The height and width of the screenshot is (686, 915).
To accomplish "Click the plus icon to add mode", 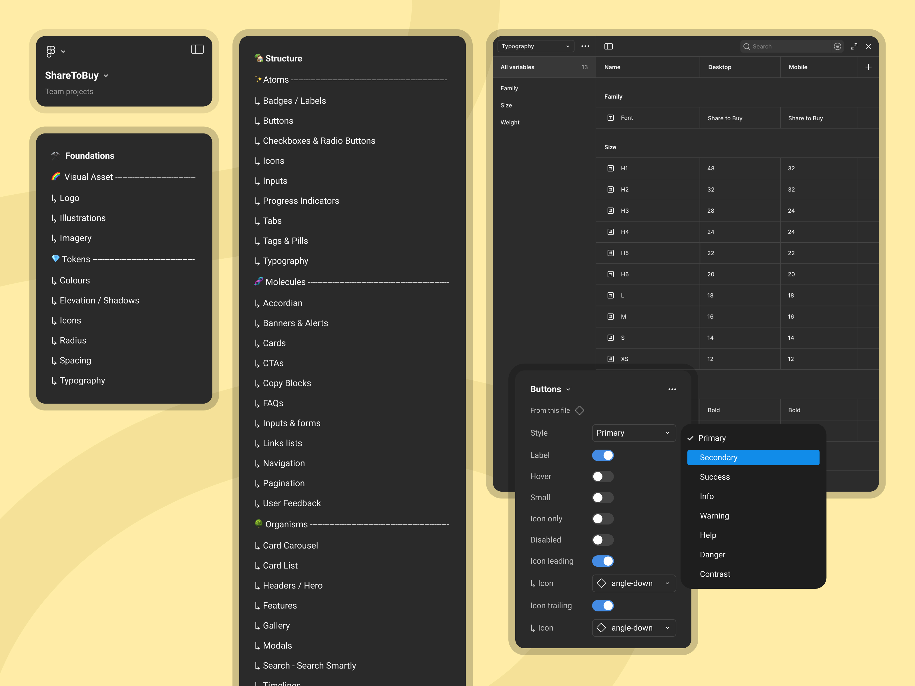I will 868,67.
